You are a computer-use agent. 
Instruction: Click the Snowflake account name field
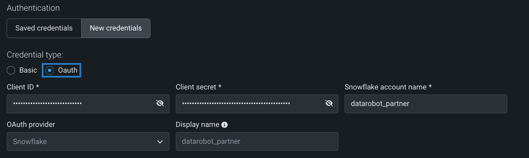click(x=425, y=104)
